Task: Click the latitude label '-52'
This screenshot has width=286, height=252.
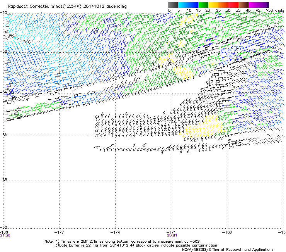Action: pos(3,52)
